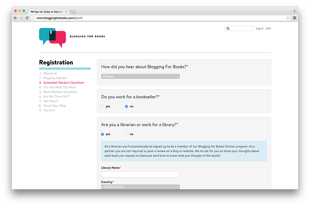Click the Chrome user profile icon
This screenshot has width=310, height=206.
point(294,11)
